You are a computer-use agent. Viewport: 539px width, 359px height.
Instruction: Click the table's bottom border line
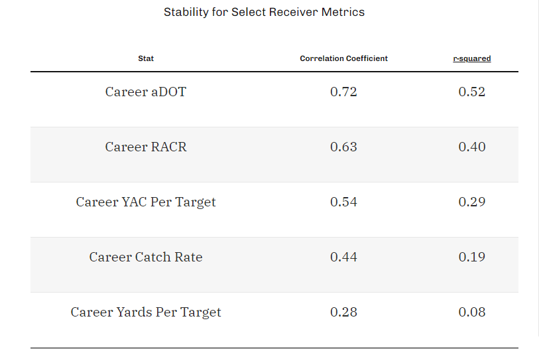[274, 348]
